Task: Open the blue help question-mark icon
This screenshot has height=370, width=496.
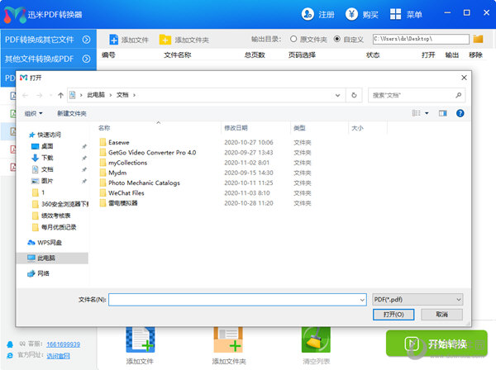Action: click(x=460, y=113)
